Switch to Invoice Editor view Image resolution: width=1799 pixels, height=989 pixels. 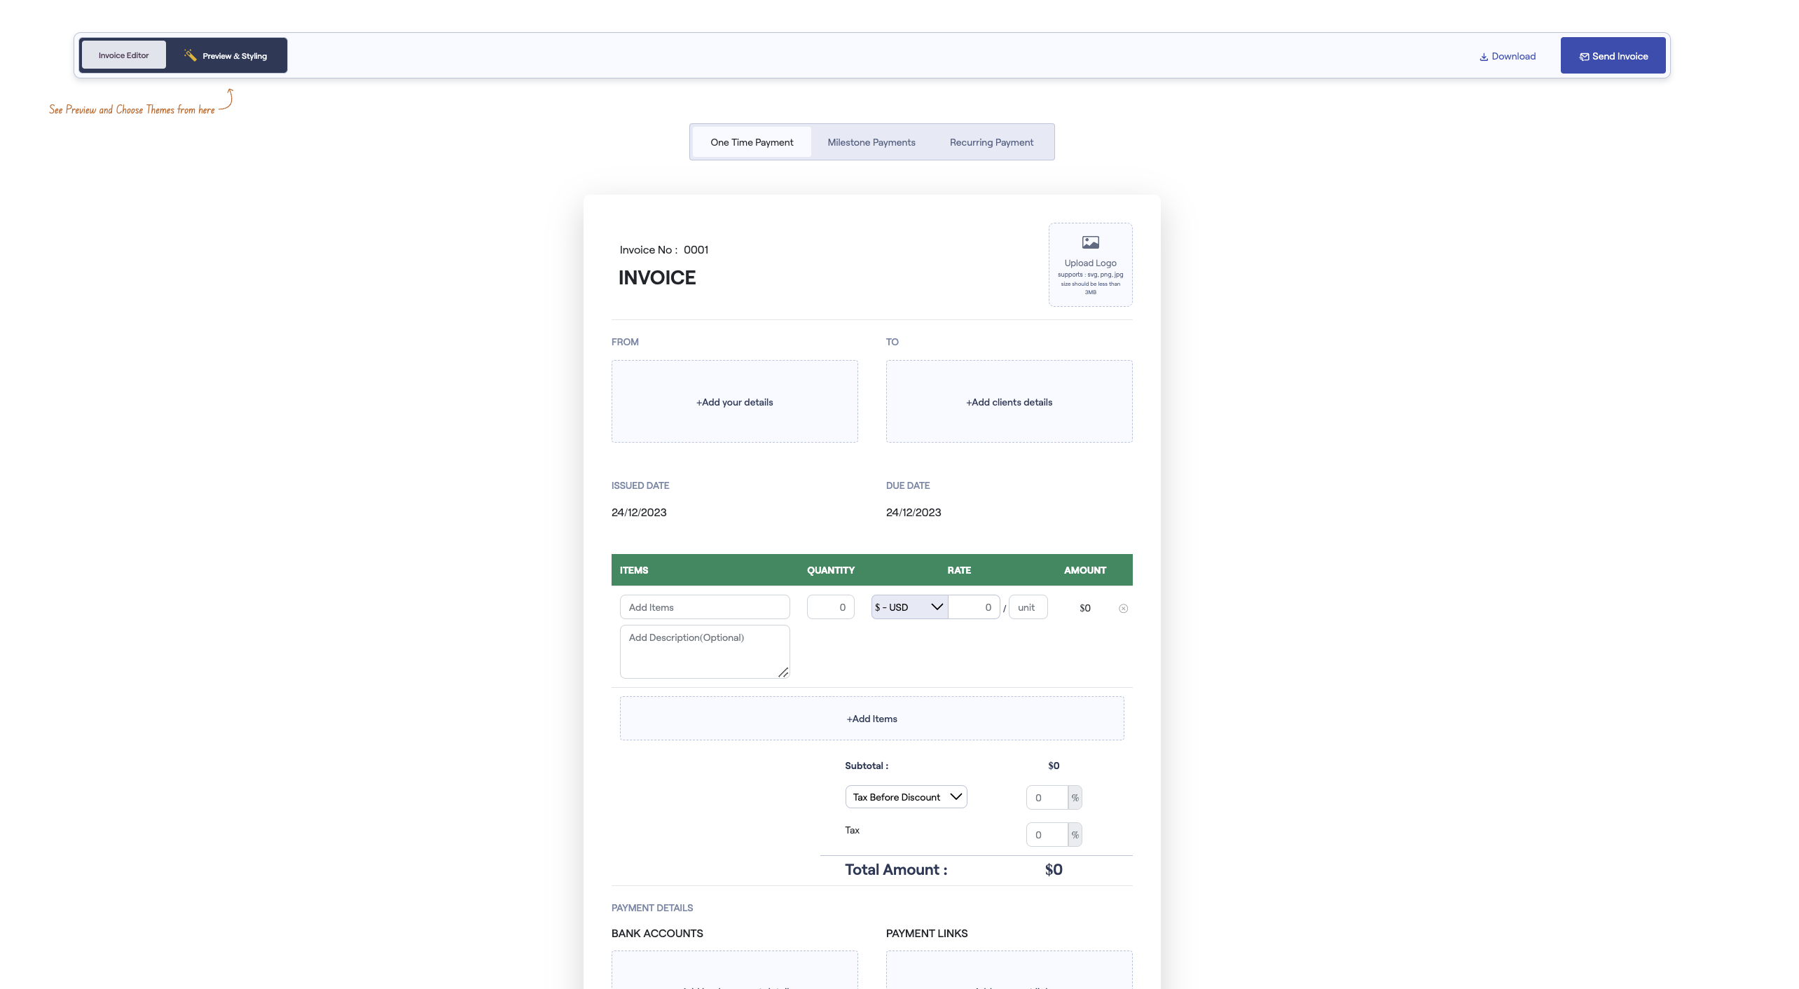point(123,55)
